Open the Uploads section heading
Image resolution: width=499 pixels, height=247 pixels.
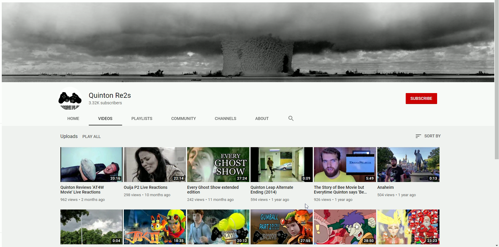click(69, 136)
